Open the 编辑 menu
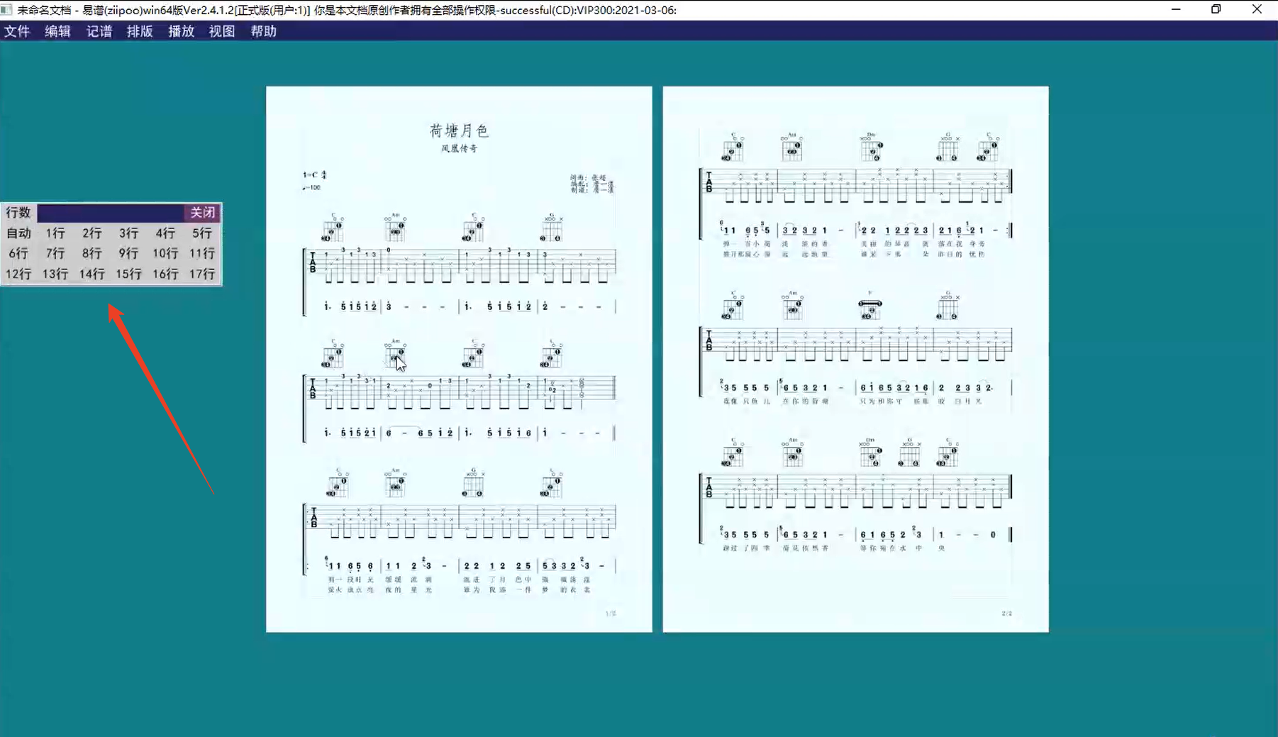 coord(57,31)
